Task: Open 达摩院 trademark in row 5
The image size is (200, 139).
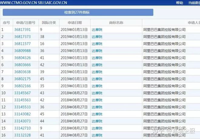Action: (x=97, y=58)
